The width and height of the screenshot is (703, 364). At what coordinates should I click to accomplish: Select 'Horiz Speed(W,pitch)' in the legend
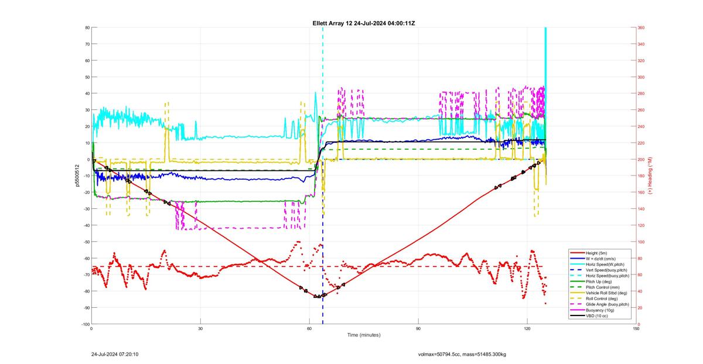coord(605,264)
